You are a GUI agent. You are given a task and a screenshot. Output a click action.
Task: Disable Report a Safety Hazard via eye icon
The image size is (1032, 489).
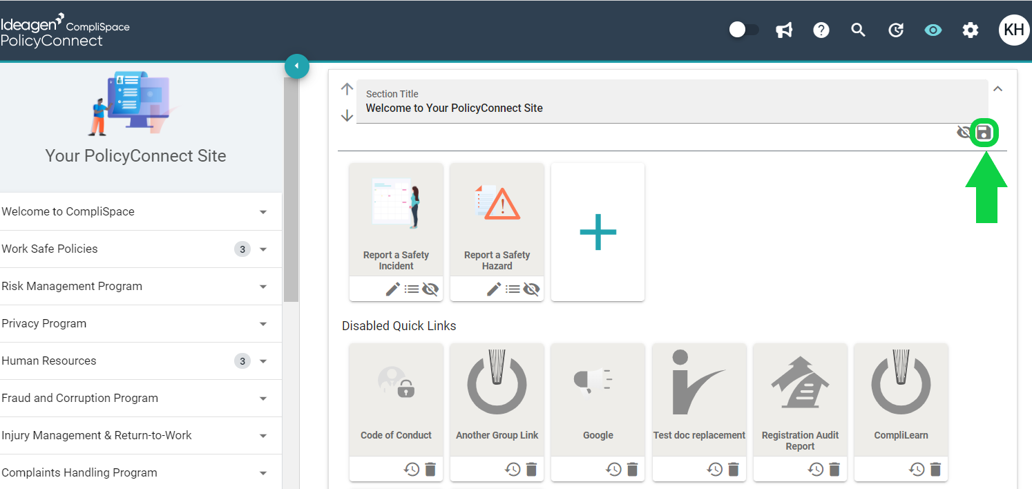[531, 289]
